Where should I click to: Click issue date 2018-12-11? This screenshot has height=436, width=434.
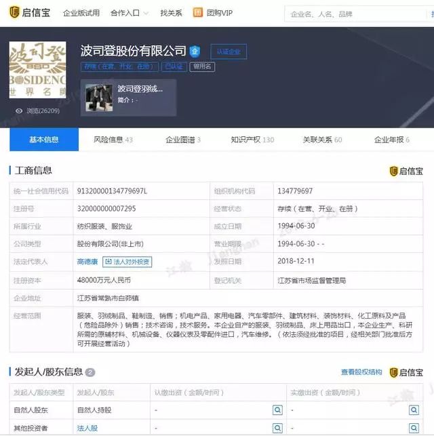(x=296, y=261)
